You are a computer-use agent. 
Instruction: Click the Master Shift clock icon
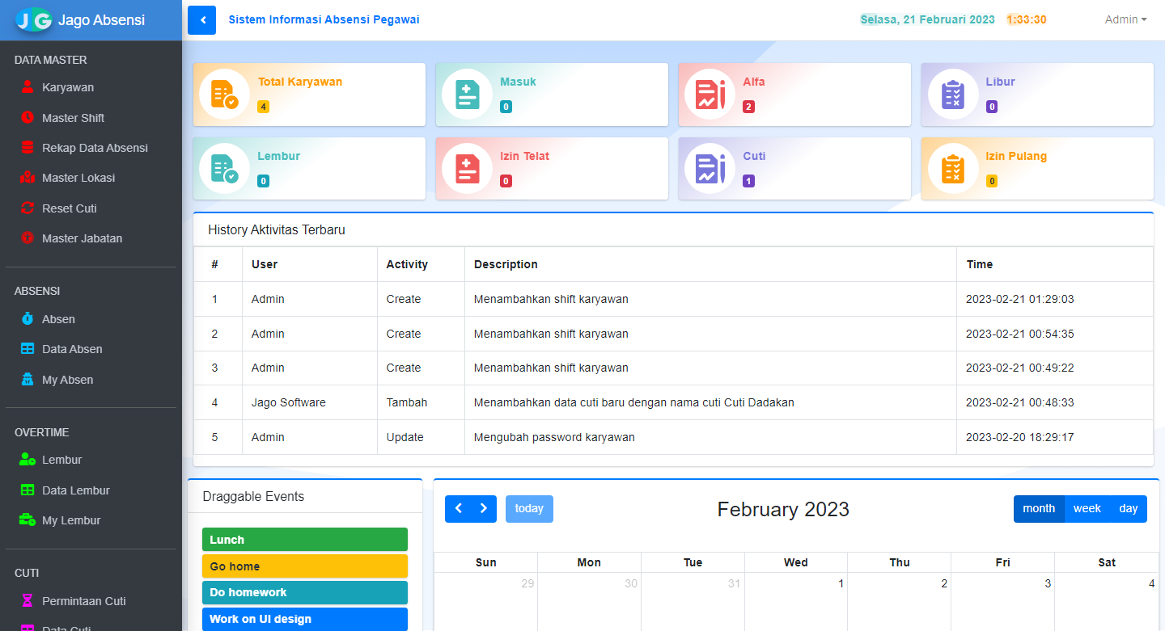(28, 118)
